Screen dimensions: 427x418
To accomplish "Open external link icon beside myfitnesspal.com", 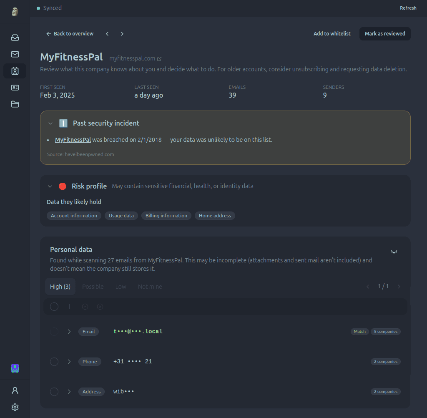I will 159,59.
